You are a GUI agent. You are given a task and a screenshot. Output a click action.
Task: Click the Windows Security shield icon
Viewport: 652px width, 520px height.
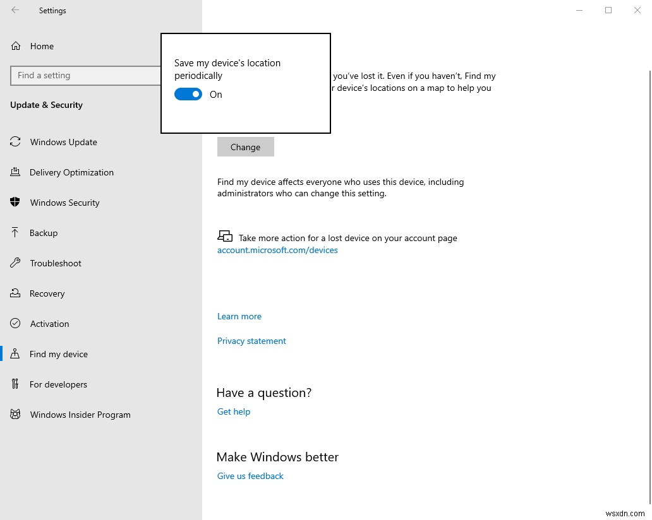coord(15,203)
